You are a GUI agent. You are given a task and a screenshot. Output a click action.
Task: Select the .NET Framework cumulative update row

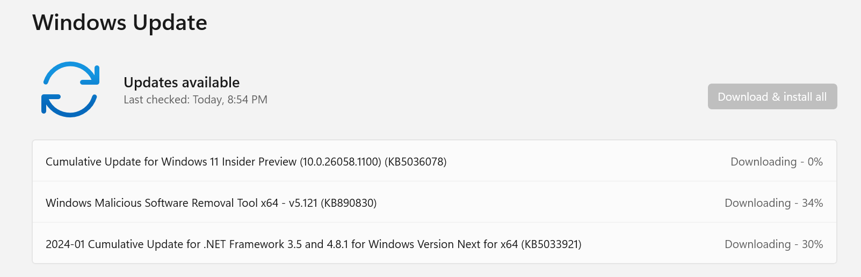pyautogui.click(x=435, y=244)
